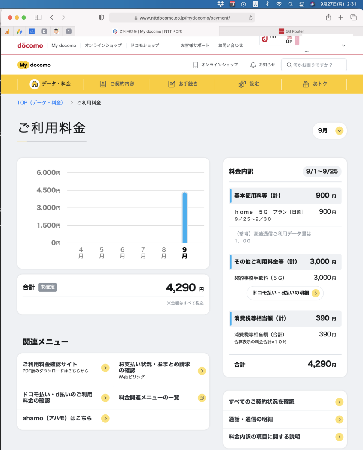Open the pinned tab labeled 1
This screenshot has height=450, width=363.
point(69,31)
